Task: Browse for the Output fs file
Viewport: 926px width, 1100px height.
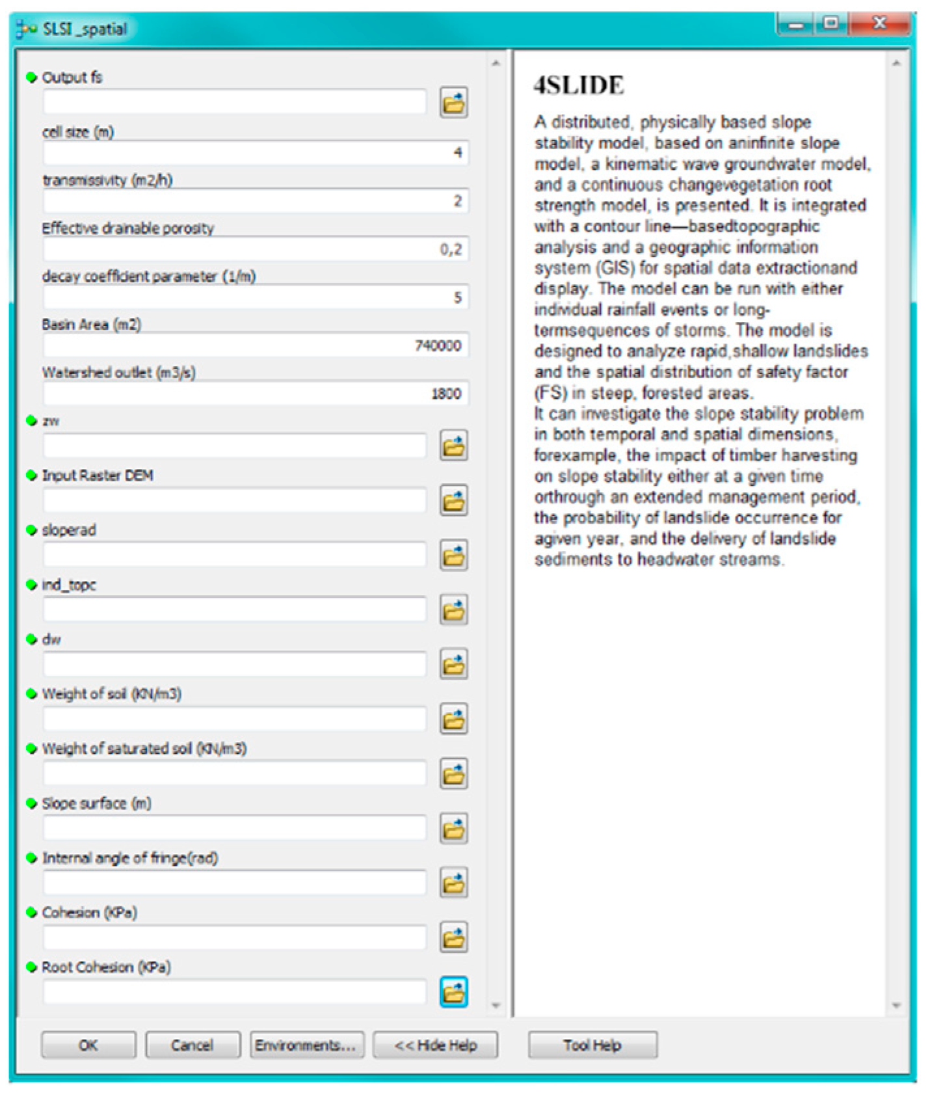Action: click(454, 102)
